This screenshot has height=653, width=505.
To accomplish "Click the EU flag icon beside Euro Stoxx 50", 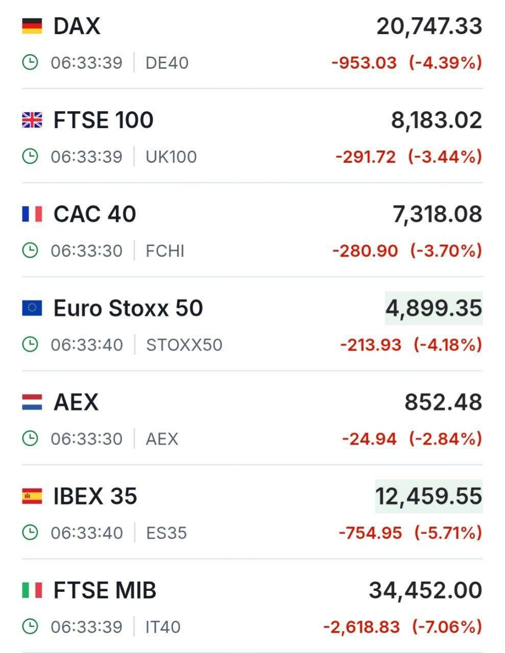I will click(x=32, y=308).
